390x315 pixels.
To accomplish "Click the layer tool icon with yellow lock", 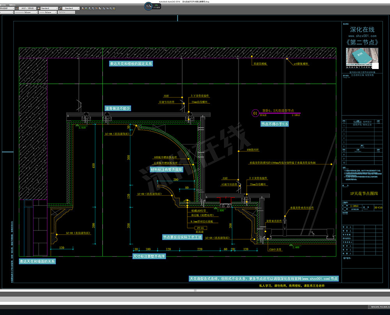I will pos(114,8).
